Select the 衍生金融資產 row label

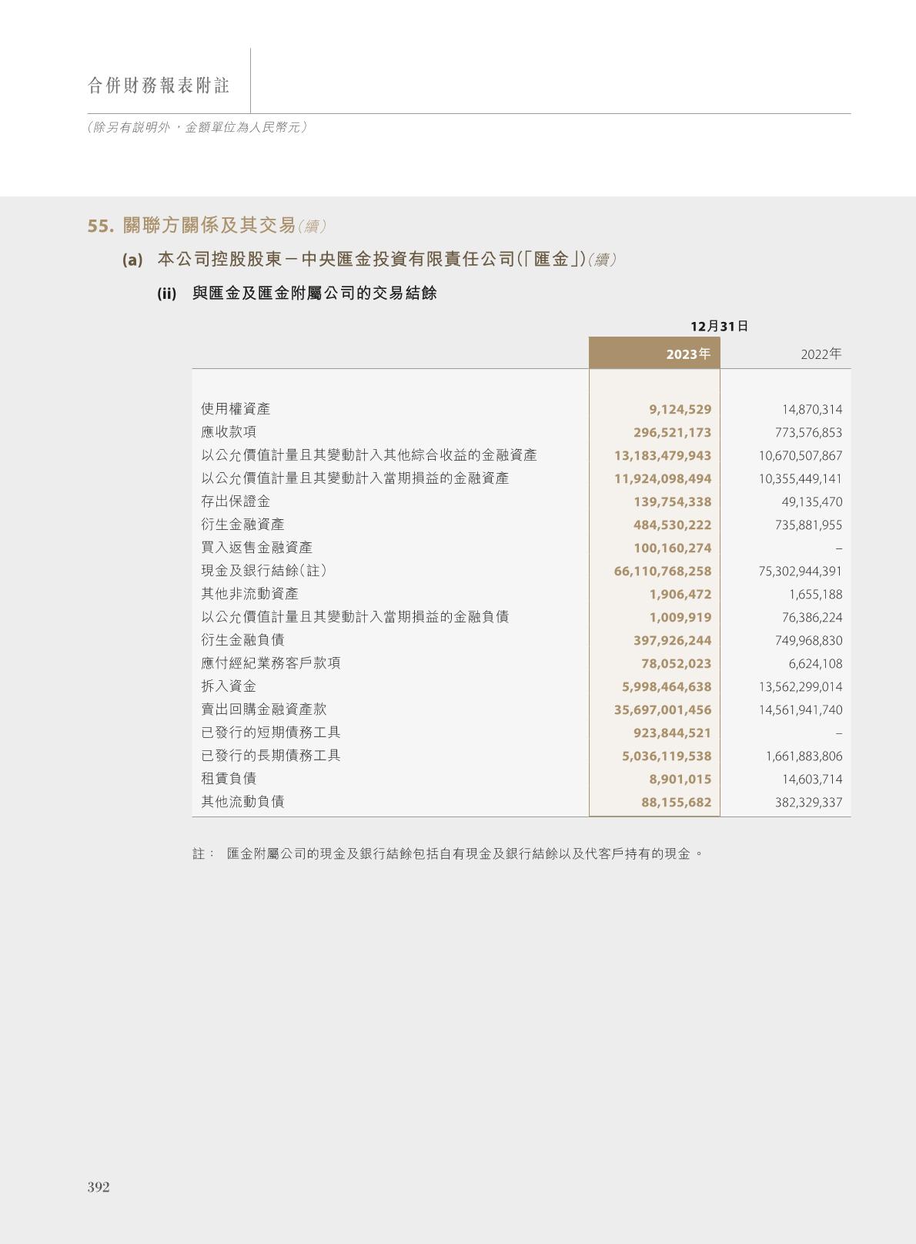pos(242,525)
